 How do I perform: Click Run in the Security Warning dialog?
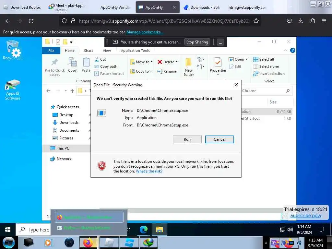pos(187,139)
